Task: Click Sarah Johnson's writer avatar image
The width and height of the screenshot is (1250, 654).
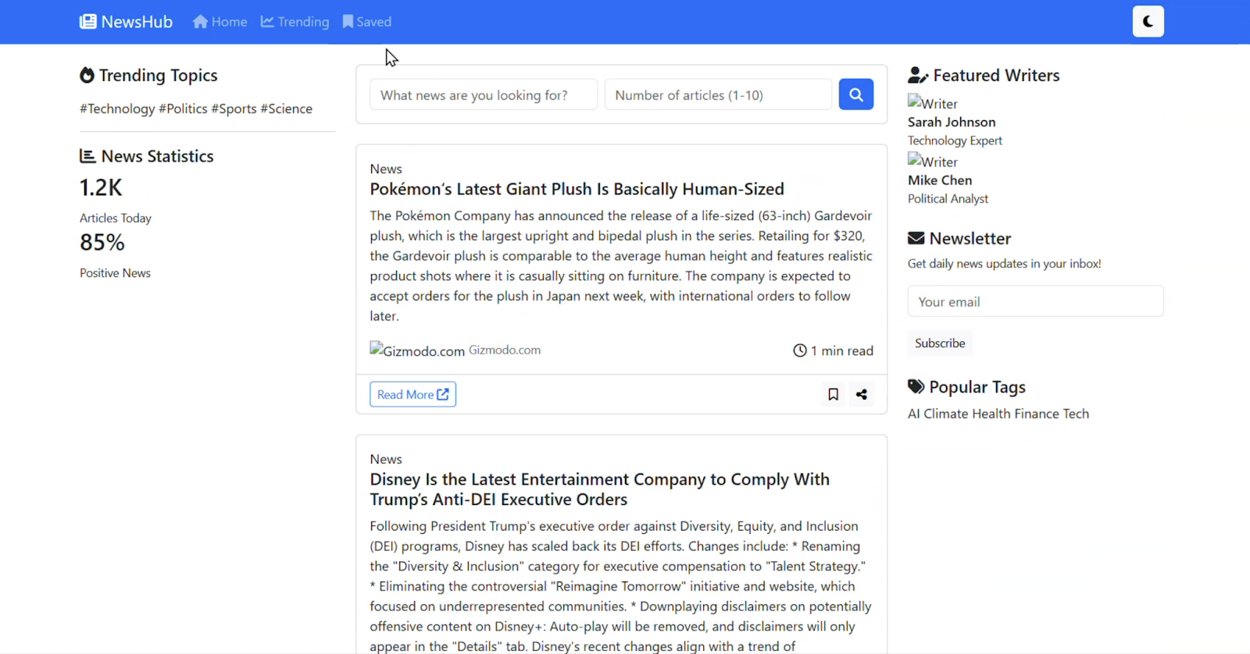Action: (932, 103)
